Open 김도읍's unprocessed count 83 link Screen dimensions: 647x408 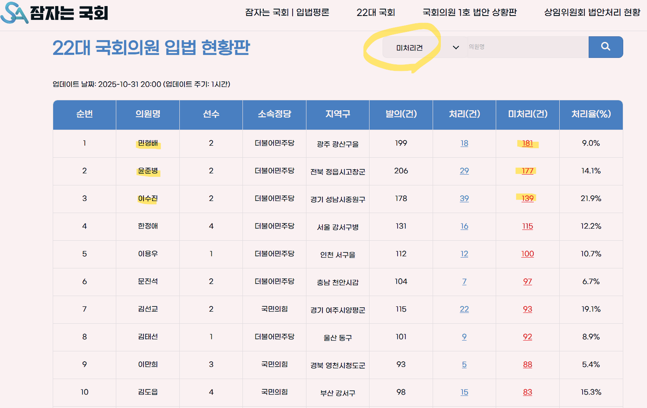coord(527,392)
